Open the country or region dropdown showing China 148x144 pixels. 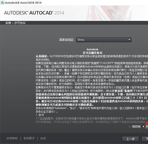(x=104, y=40)
